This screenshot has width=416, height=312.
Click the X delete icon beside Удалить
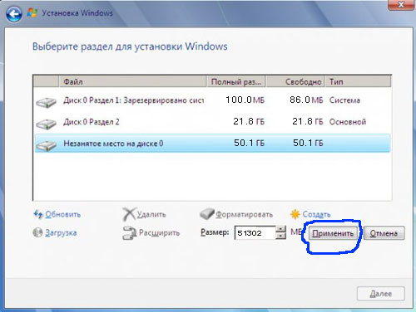tap(129, 214)
